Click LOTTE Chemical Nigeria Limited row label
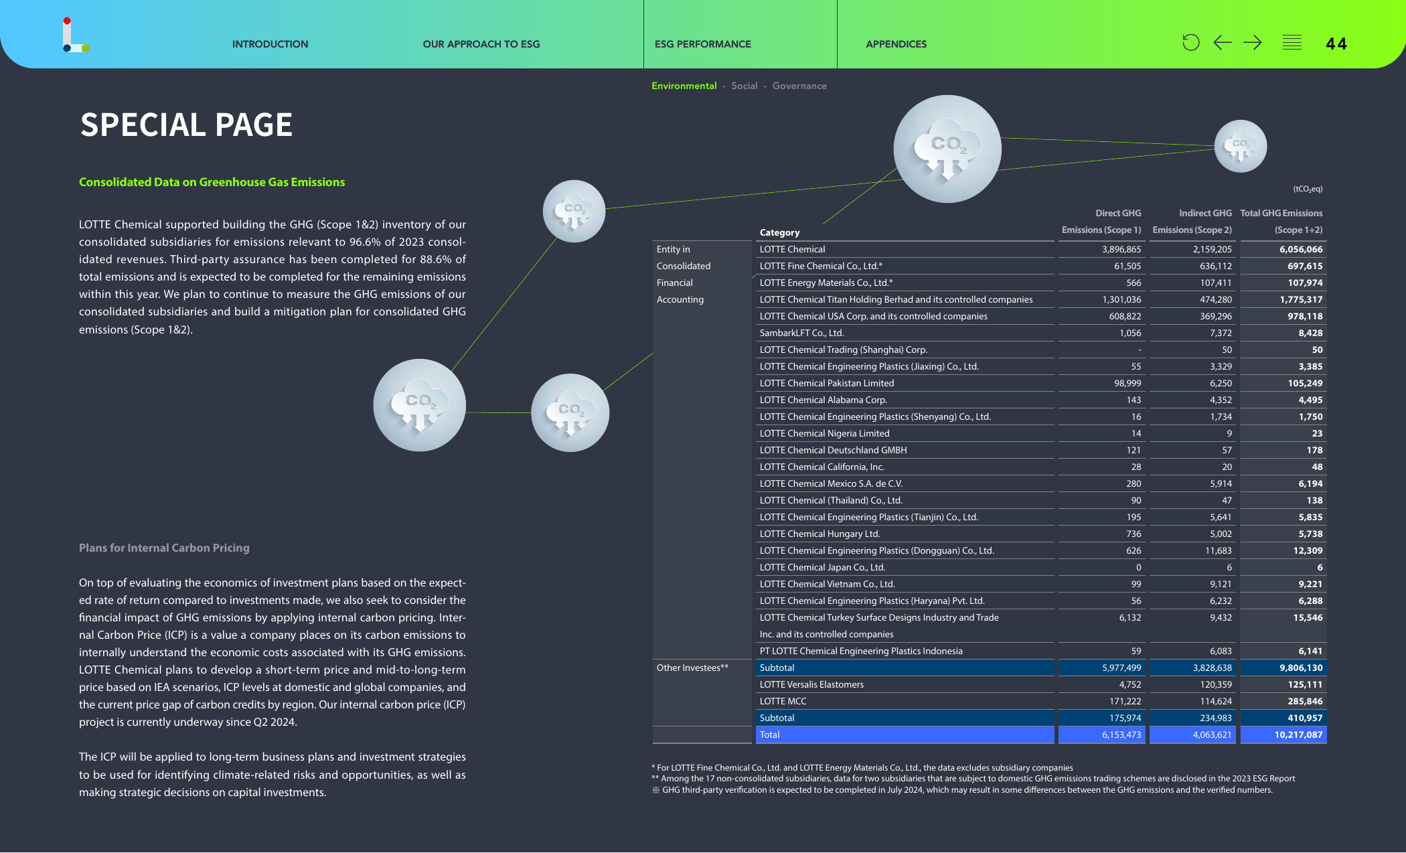 point(824,433)
